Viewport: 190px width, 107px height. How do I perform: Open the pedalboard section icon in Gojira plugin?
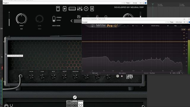[58, 9]
